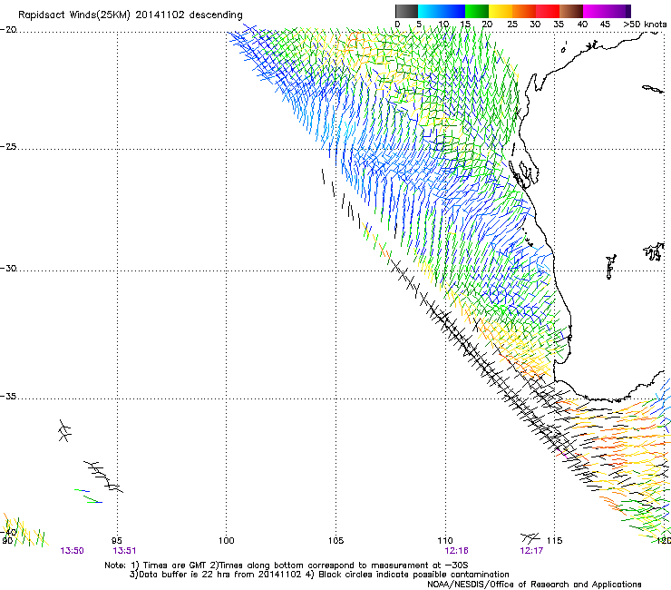Click the '100' longitude axis label
This screenshot has height=590, width=671.
227,541
